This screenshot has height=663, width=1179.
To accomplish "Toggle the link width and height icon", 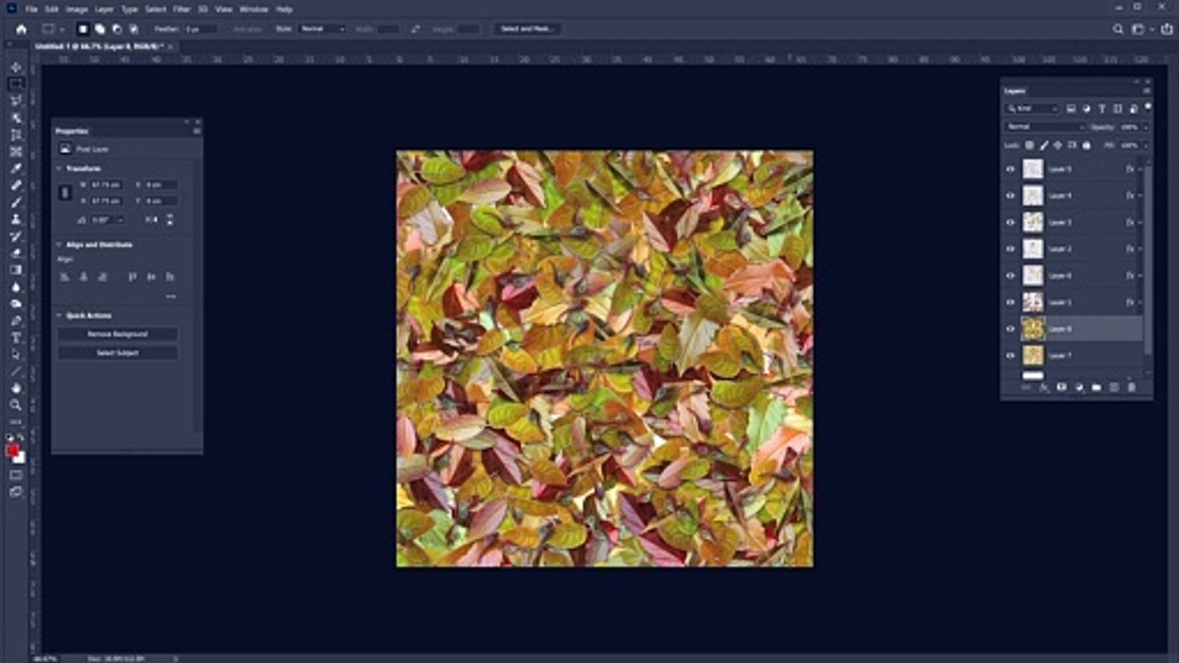I will 64,192.
